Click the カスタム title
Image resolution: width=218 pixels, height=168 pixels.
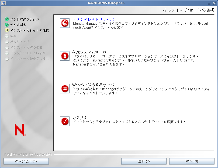pyautogui.click(x=80, y=118)
